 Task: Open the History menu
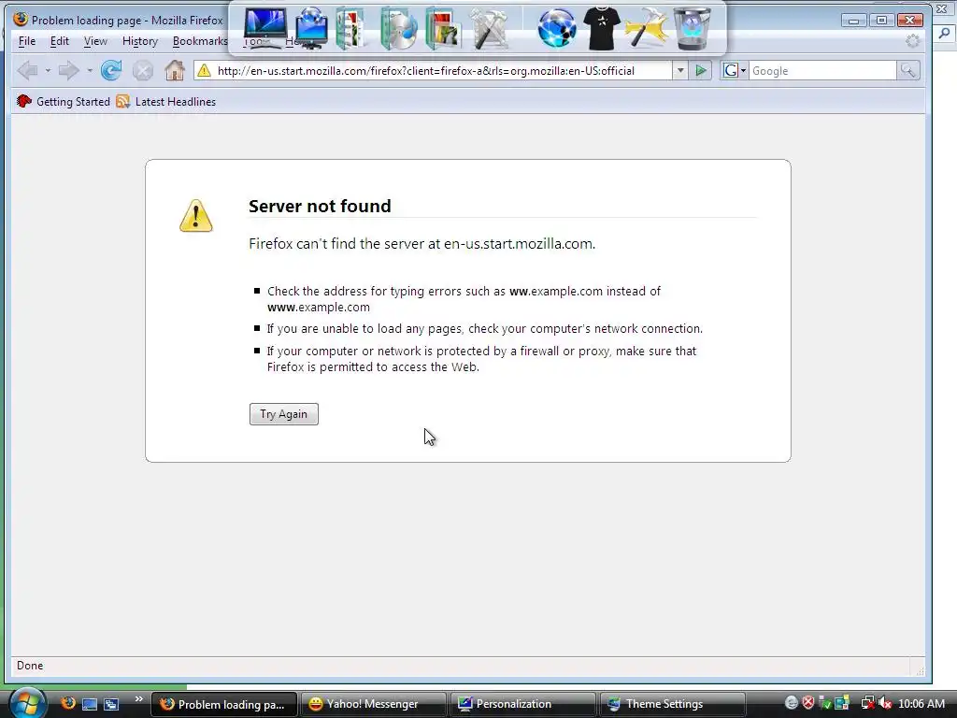pos(140,41)
